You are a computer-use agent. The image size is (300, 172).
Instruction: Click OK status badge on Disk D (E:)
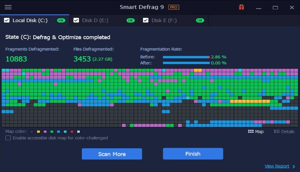[131, 21]
